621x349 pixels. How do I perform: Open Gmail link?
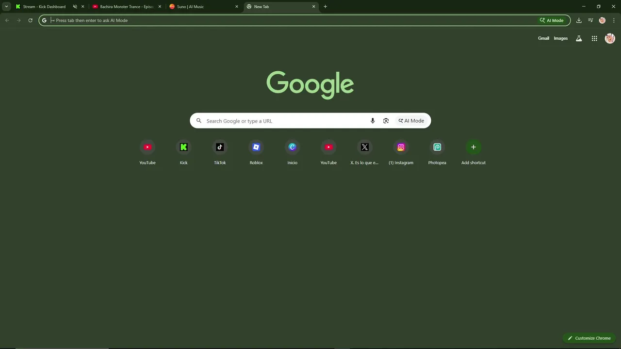(x=543, y=38)
